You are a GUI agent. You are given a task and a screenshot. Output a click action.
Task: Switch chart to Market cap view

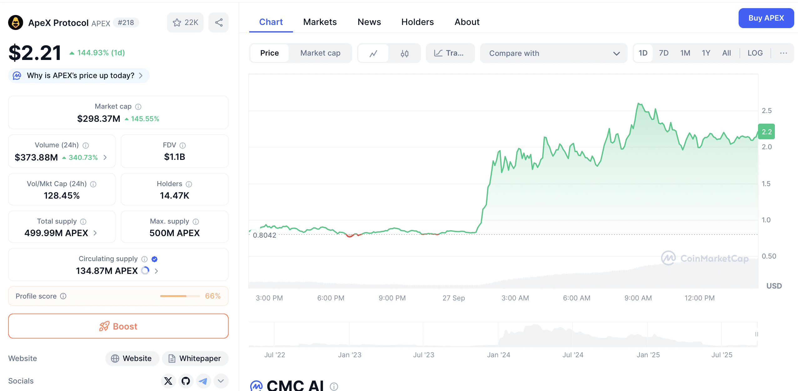pyautogui.click(x=320, y=53)
